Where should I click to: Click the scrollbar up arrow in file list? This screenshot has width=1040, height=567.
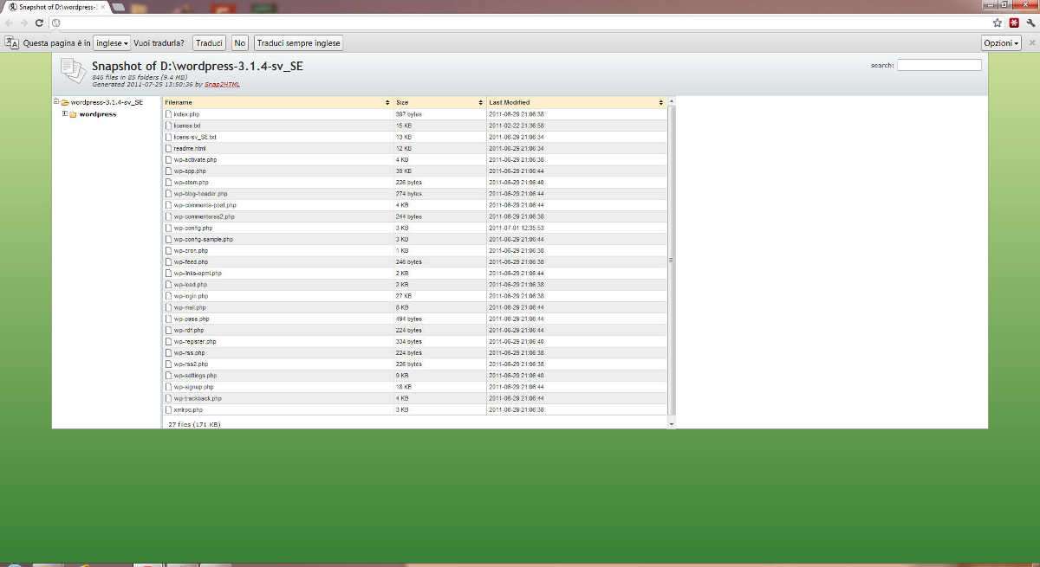pyautogui.click(x=671, y=101)
